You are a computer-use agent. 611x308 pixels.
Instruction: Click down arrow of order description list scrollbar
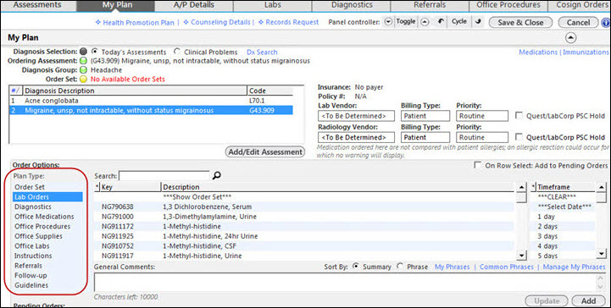[521, 255]
